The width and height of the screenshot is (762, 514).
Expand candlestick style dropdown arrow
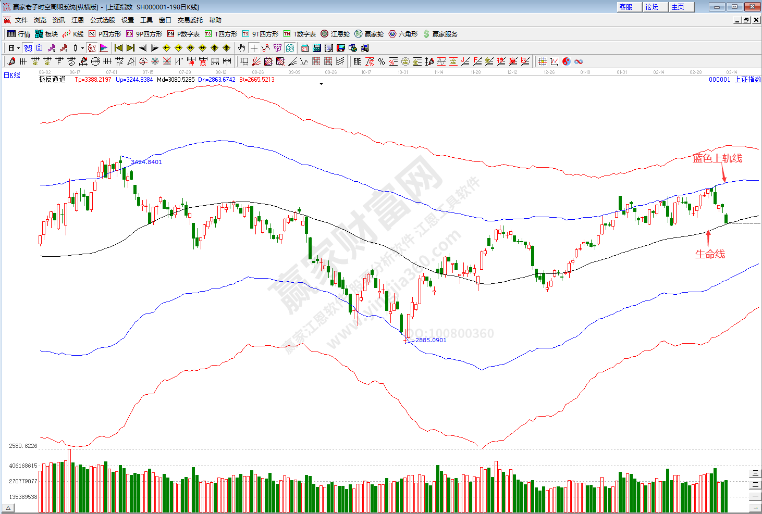point(82,48)
